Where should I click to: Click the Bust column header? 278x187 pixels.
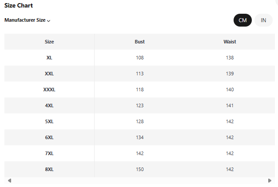tap(139, 42)
